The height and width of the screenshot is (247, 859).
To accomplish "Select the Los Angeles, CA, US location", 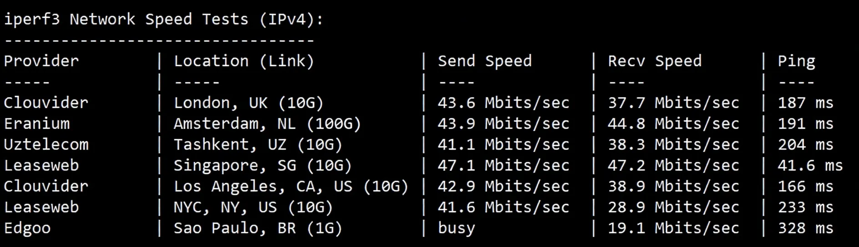I will [291, 186].
